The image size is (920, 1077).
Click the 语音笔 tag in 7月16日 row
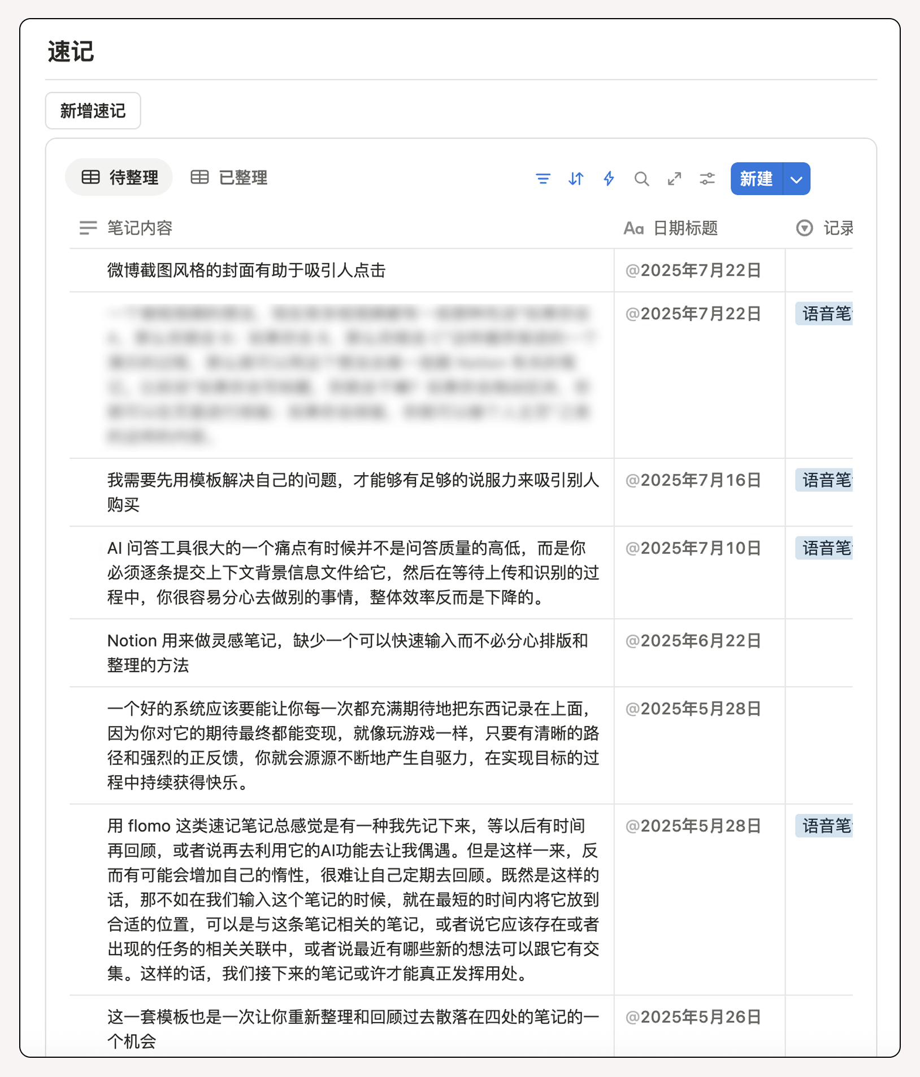pos(824,480)
